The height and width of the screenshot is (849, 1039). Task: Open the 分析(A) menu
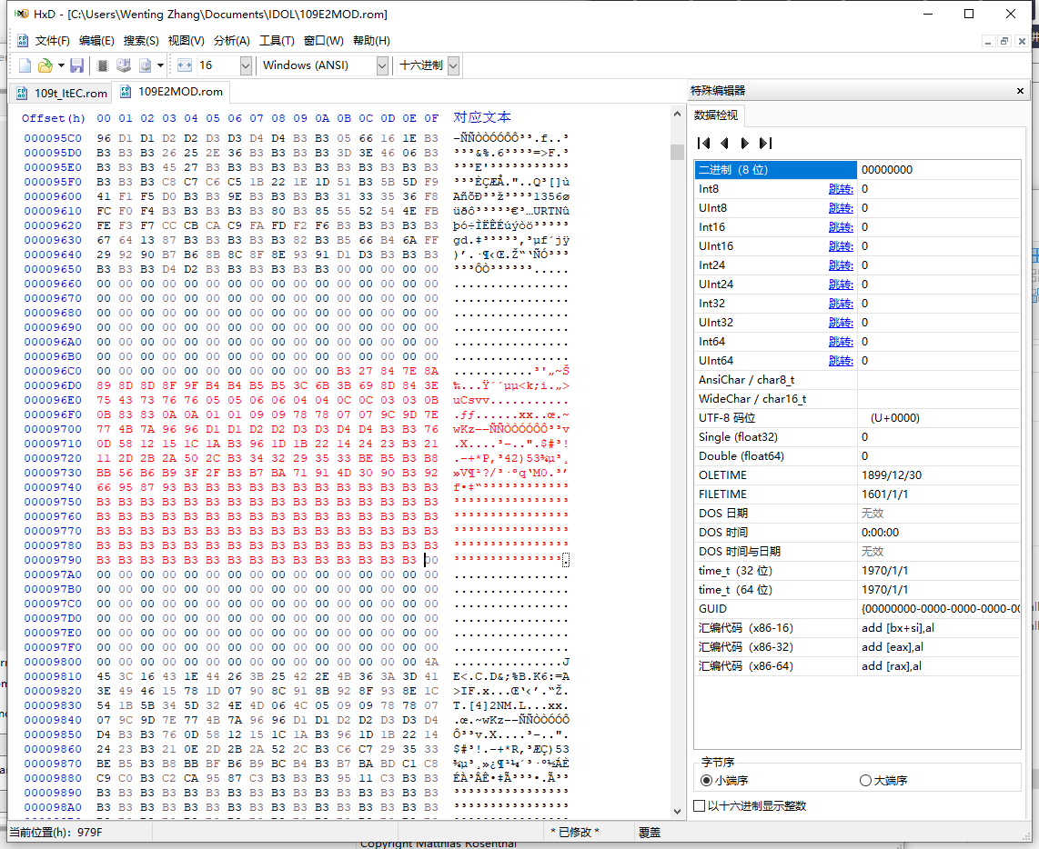232,40
